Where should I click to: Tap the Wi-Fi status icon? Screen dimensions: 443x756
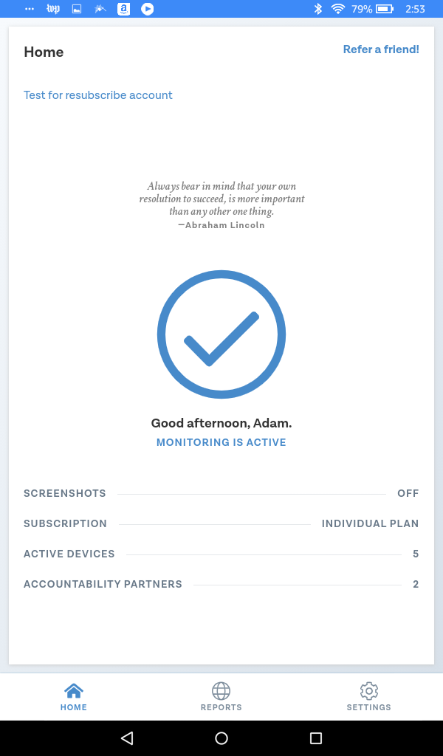pyautogui.click(x=338, y=9)
